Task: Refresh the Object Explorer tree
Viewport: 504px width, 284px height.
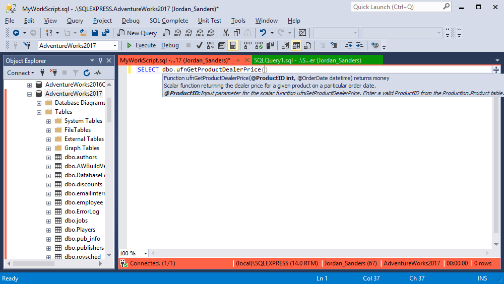Action: click(x=87, y=73)
